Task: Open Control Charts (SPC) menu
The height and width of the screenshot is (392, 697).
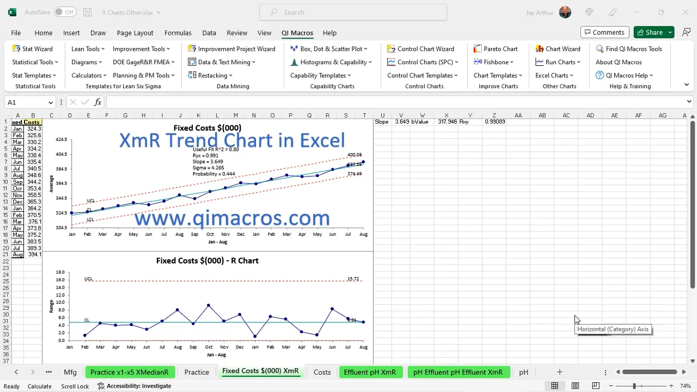Action: (423, 62)
